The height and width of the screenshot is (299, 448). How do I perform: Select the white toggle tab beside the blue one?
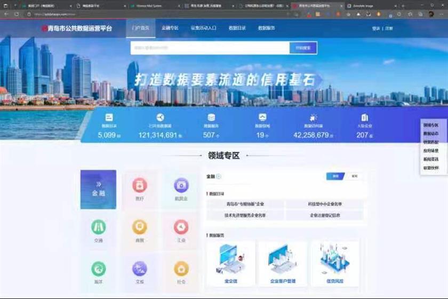click(x=355, y=176)
